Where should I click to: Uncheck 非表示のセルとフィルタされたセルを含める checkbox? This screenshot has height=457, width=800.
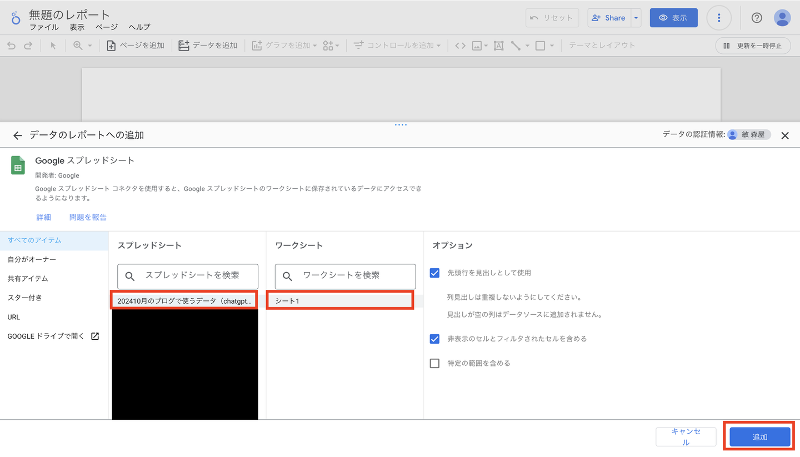click(x=434, y=339)
